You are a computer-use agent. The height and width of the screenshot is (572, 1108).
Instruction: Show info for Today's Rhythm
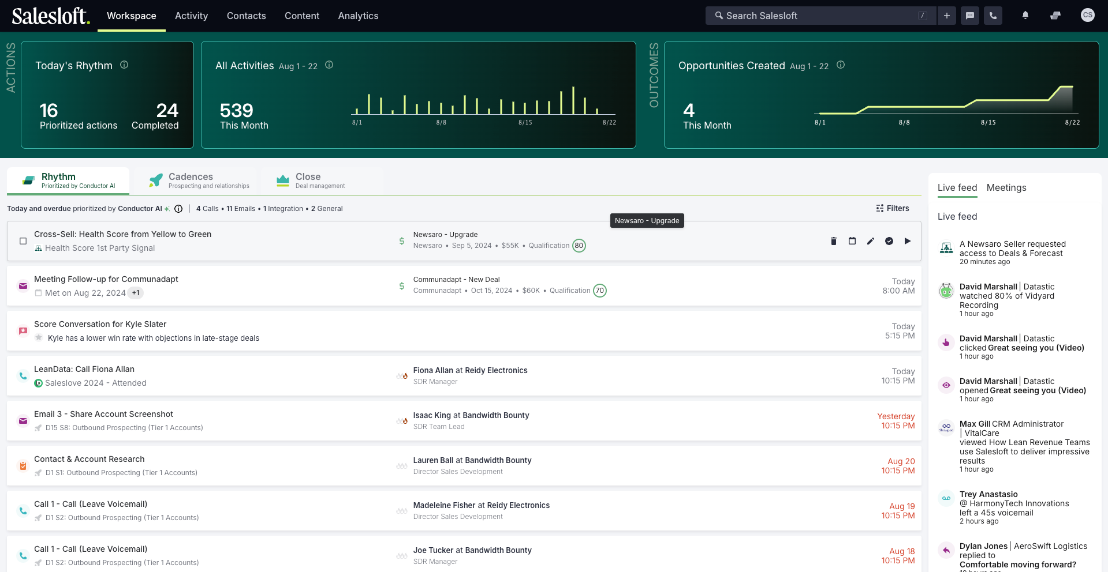[124, 65]
